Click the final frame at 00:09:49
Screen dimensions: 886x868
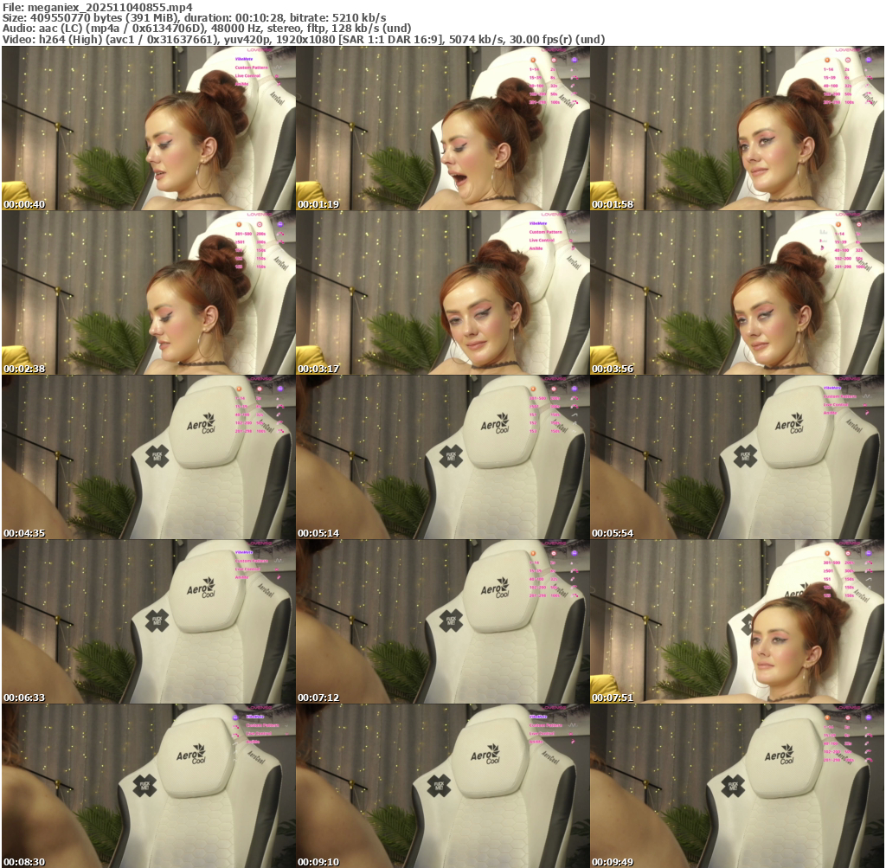pos(737,786)
